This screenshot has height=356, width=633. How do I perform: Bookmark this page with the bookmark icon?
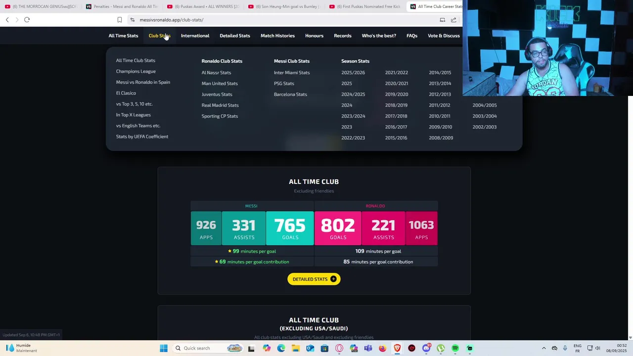[x=120, y=20]
